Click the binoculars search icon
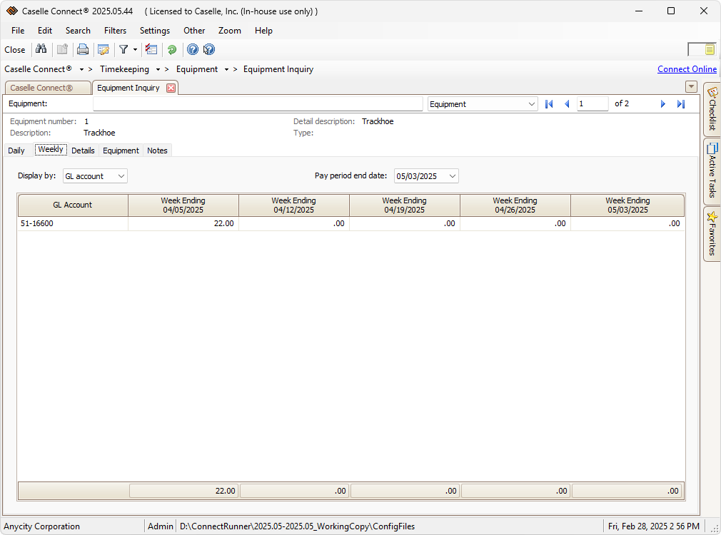 click(x=41, y=49)
